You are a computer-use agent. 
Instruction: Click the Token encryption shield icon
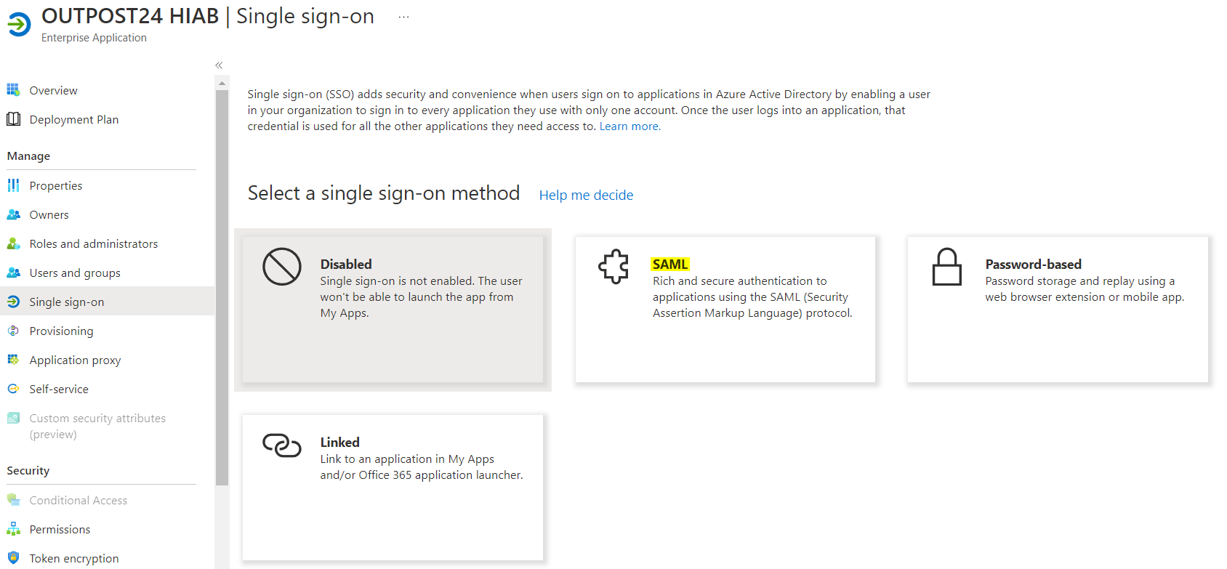tap(13, 558)
